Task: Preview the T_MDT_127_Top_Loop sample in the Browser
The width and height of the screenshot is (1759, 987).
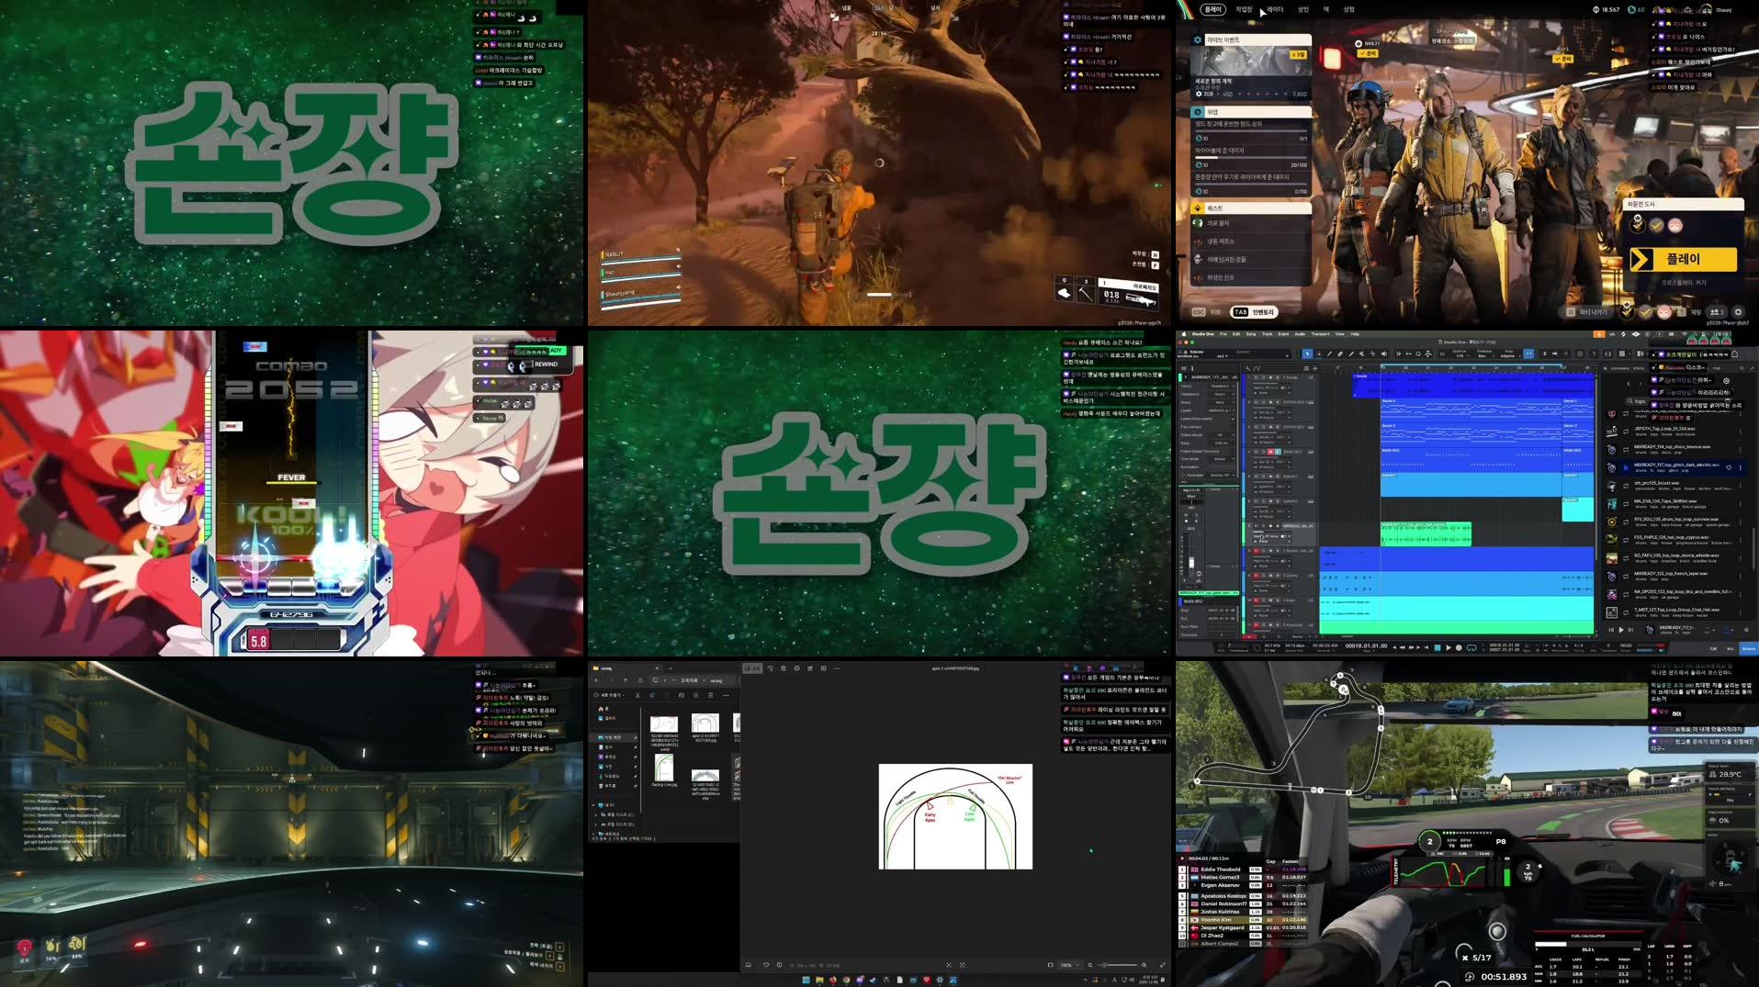Action: click(x=1612, y=612)
